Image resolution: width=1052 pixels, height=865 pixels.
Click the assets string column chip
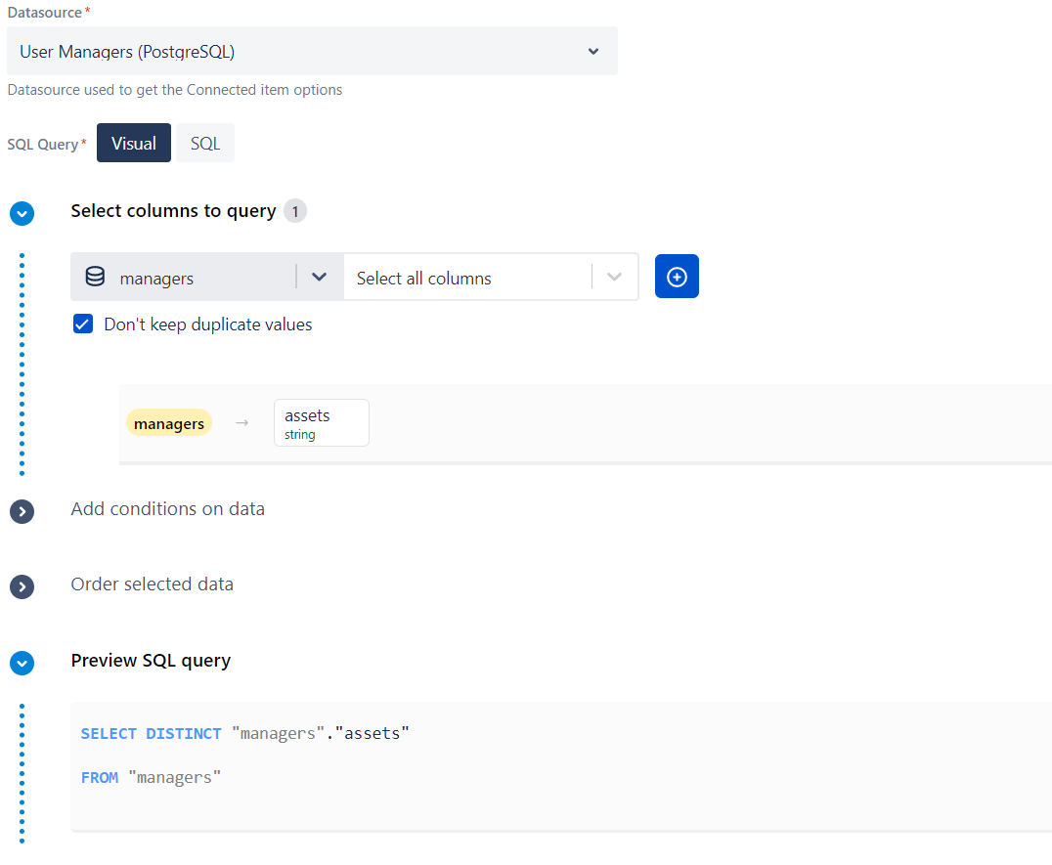click(321, 422)
